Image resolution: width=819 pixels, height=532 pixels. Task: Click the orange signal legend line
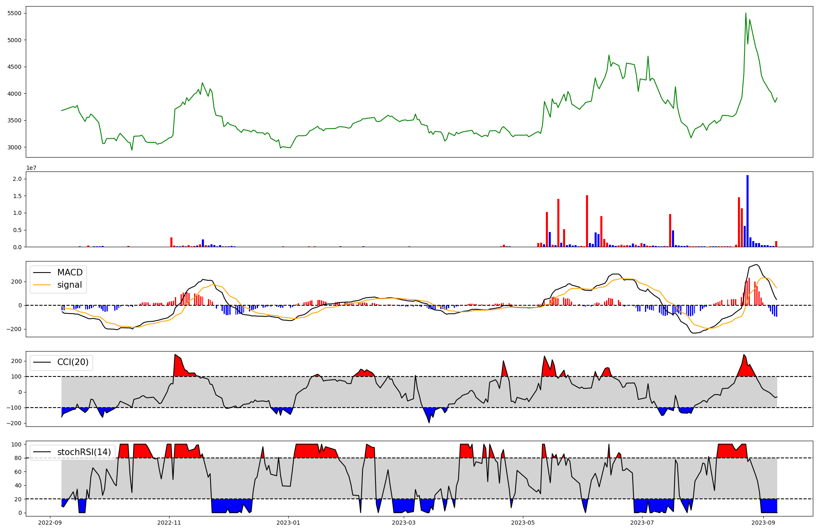(x=42, y=285)
